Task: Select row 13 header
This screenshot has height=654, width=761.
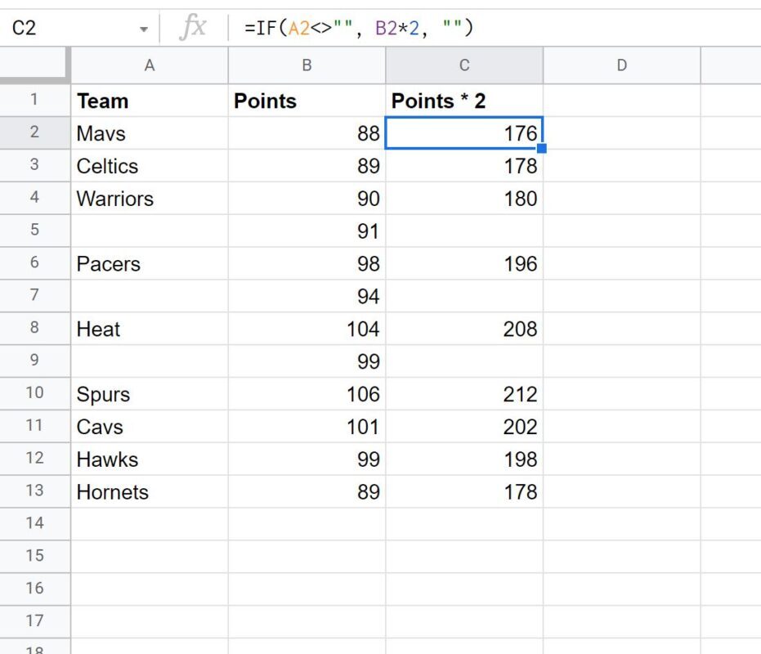Action: pos(34,490)
